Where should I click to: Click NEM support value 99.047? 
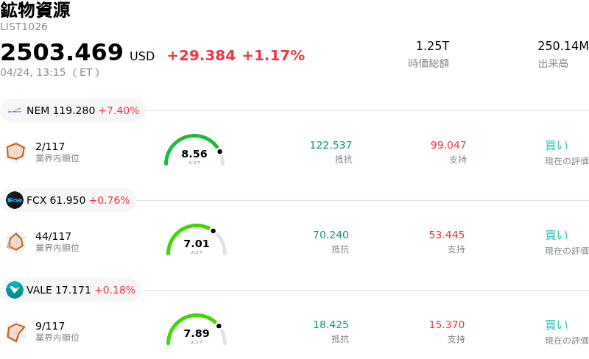click(448, 145)
